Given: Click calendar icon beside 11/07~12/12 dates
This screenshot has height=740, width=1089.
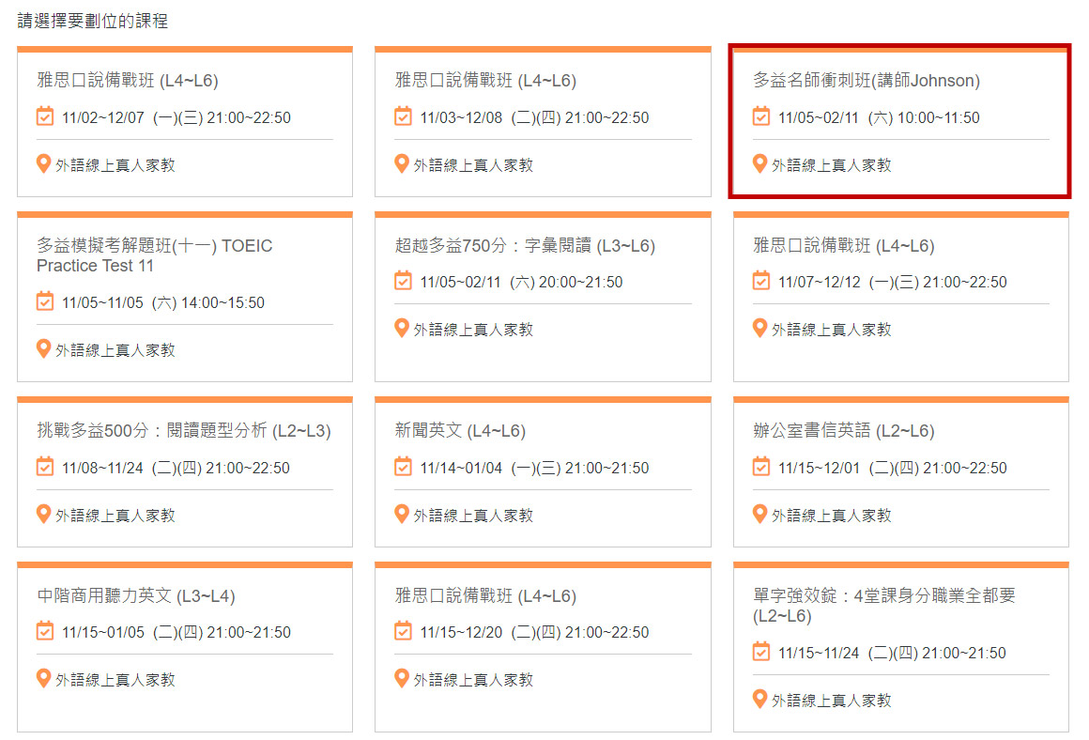Looking at the screenshot, I should 761,282.
